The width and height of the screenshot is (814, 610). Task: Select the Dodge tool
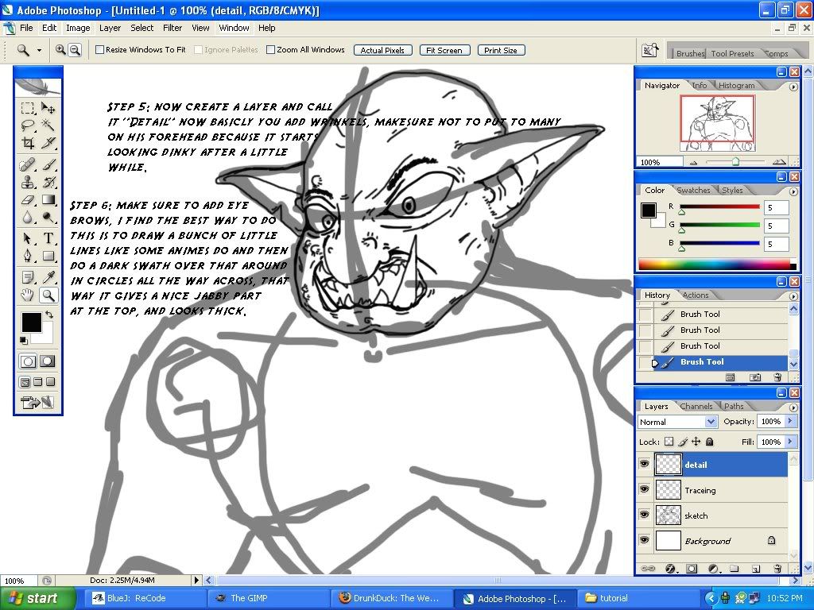pos(48,217)
